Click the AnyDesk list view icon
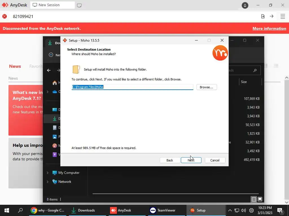Screen dimensions: 289x216 tap(276, 66)
